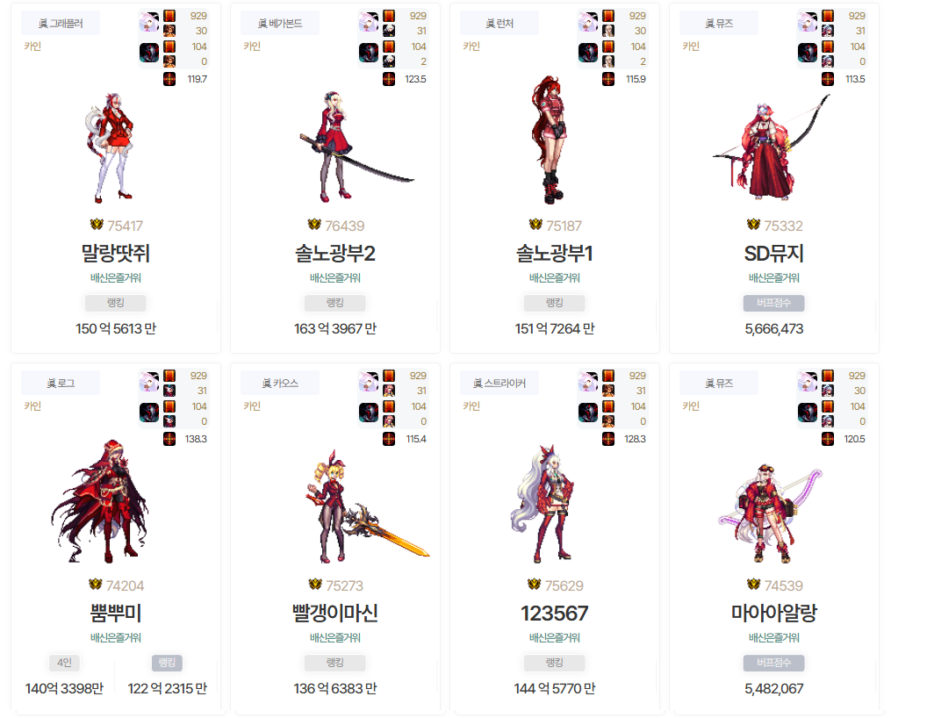Open the 배신은즐거워 link under 123567
The height and width of the screenshot is (718, 934).
point(555,637)
